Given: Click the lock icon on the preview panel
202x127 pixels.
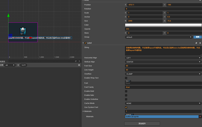Looking at the screenshot, I should click(76, 61).
